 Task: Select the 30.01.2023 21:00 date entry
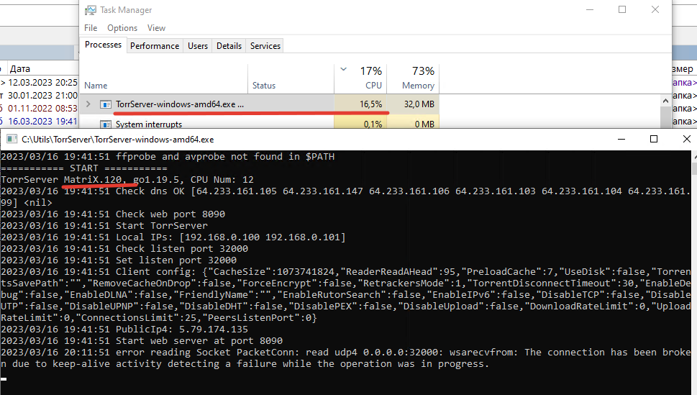tap(42, 95)
